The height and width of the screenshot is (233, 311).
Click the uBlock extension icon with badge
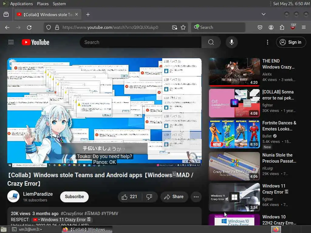pyautogui.click(x=293, y=27)
